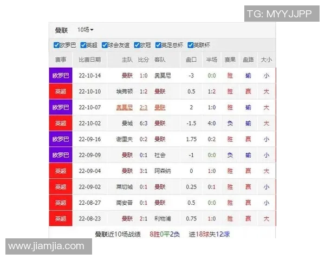
Task: Click the date 22-08-27
Action: 90,203
